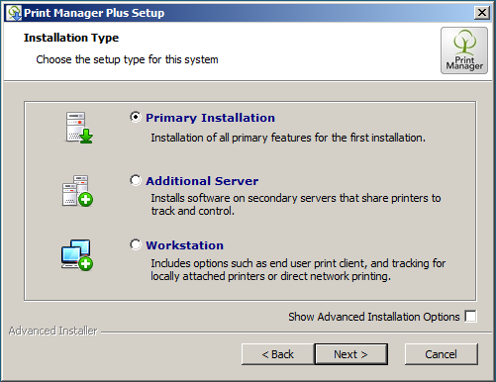Click the Primary Installation server download icon
This screenshot has width=496, height=382.
[x=78, y=128]
